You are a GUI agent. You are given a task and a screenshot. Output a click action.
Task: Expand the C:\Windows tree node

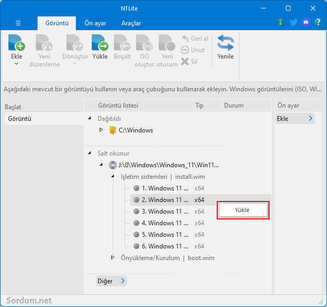coord(101,130)
